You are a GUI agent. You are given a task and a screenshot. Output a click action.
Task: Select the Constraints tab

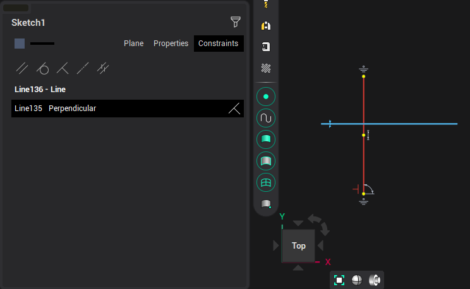218,44
